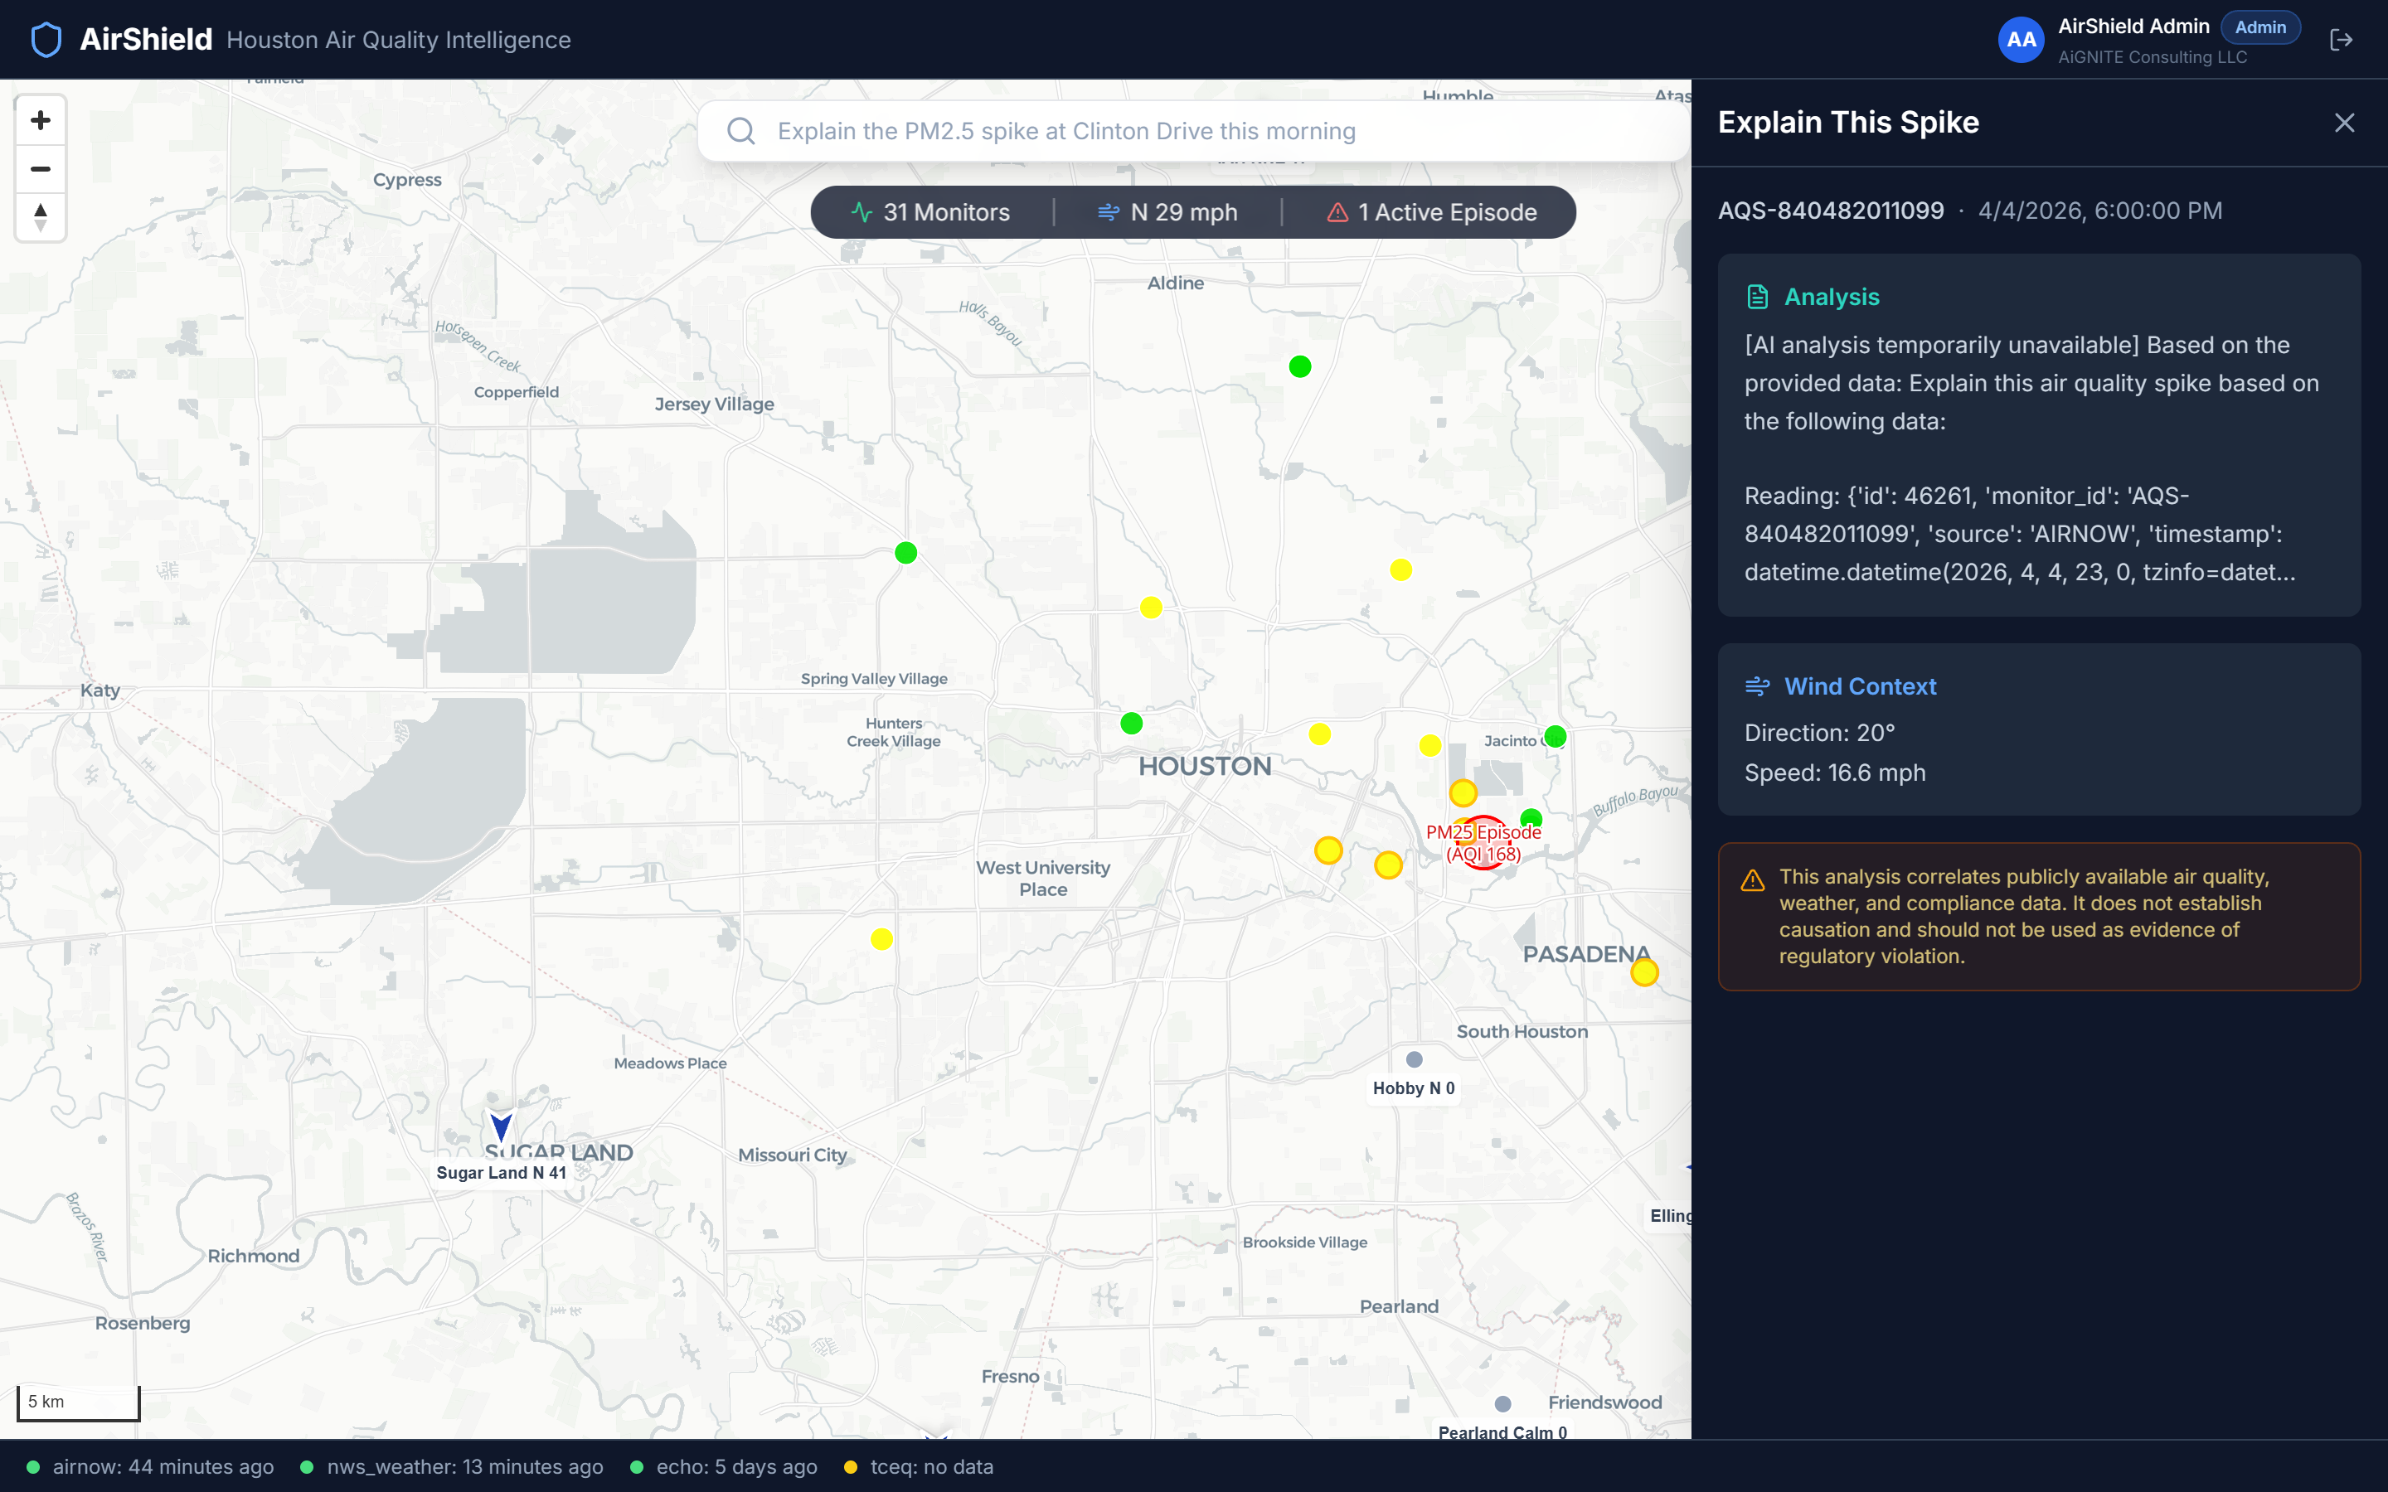Viewport: 2388px width, 1492px height.
Task: Click the AirShield shield logo
Action: [46, 38]
